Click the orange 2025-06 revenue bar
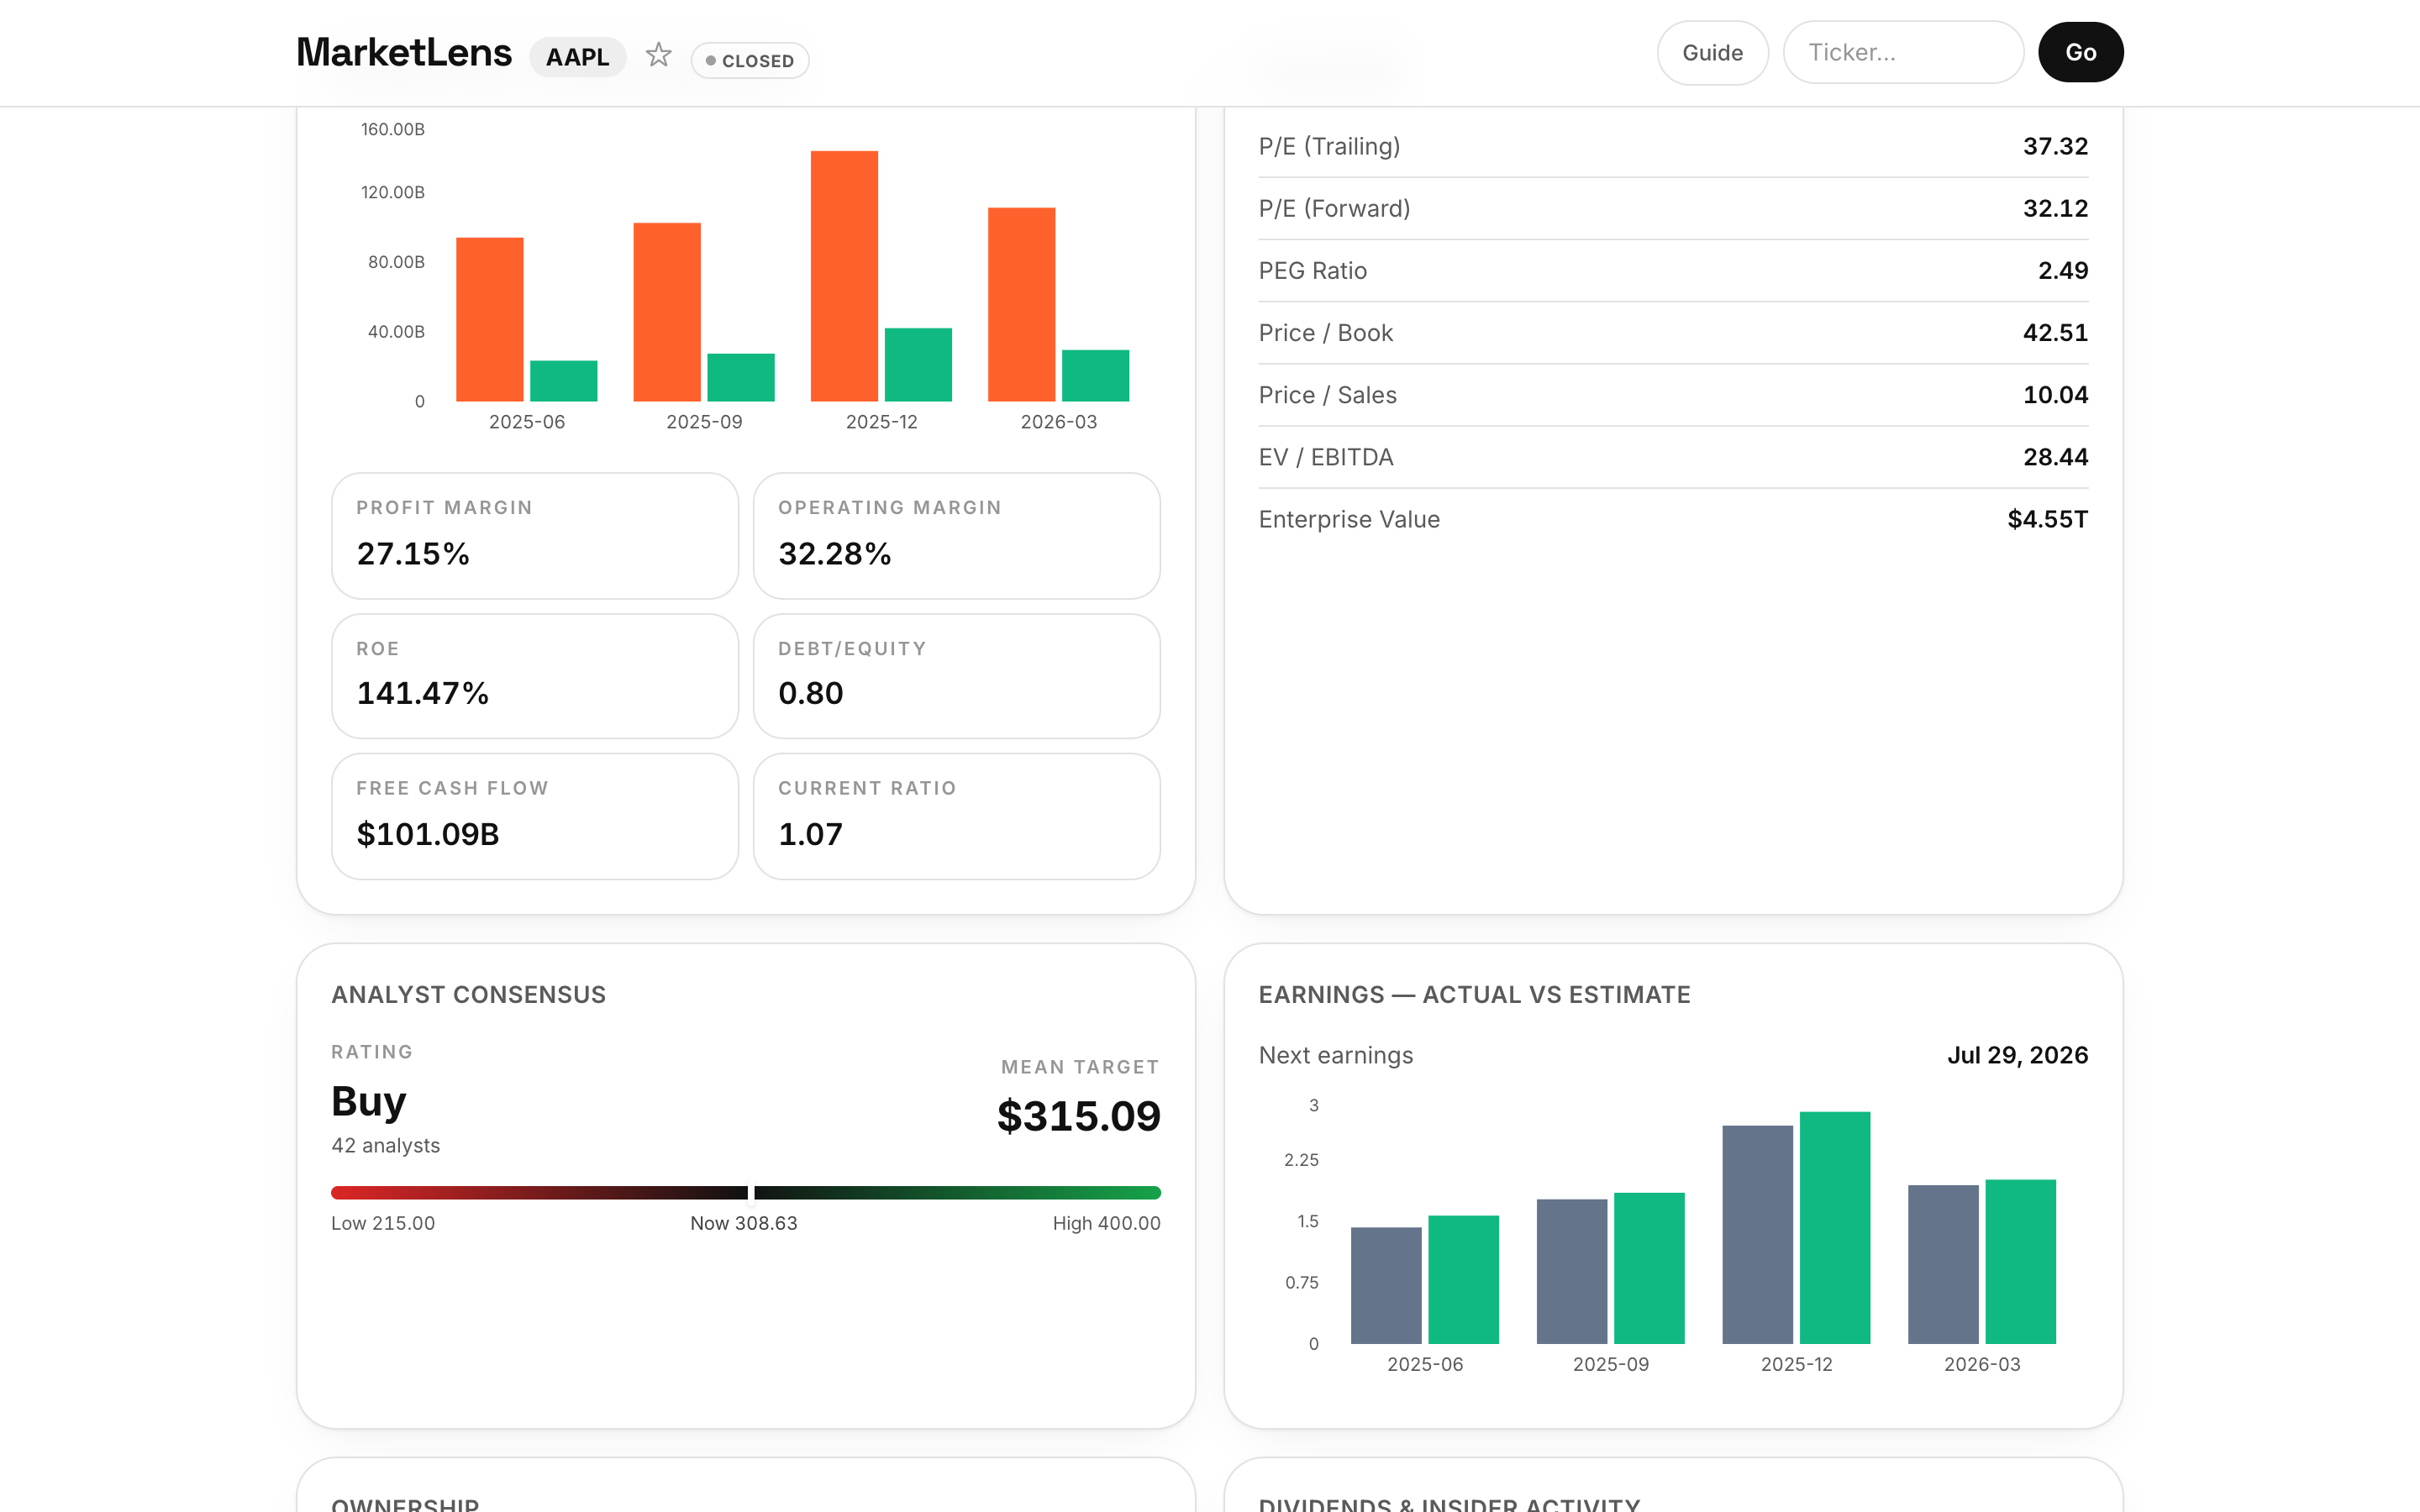Screen dimensions: 2420x1512 click(489, 319)
